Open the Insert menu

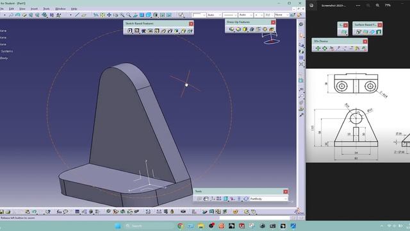(34, 8)
